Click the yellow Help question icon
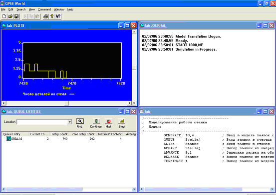 [52, 16]
